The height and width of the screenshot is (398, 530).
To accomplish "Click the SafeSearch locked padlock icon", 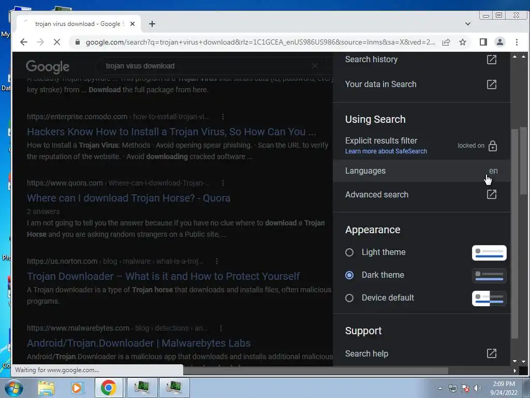I will click(493, 146).
